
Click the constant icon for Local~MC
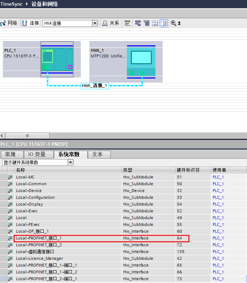click(10, 177)
